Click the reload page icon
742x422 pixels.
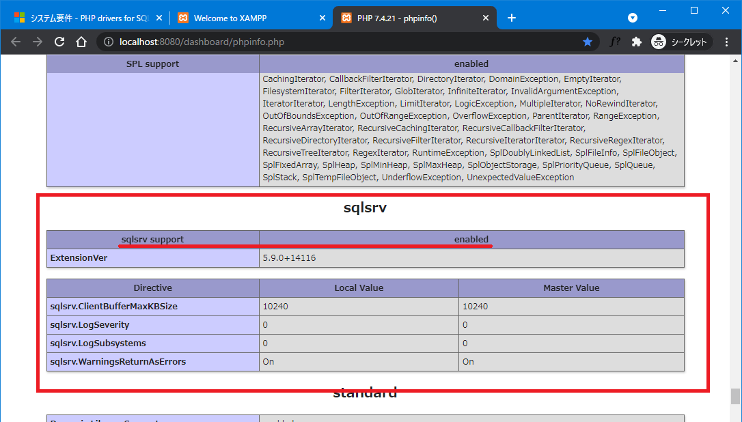59,42
